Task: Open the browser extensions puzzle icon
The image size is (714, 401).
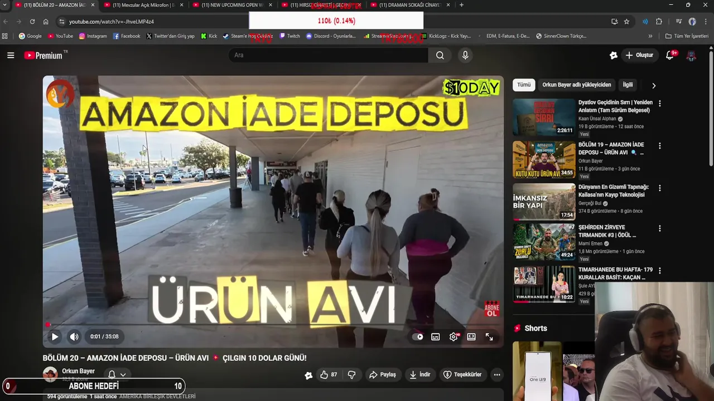Action: (x=659, y=22)
